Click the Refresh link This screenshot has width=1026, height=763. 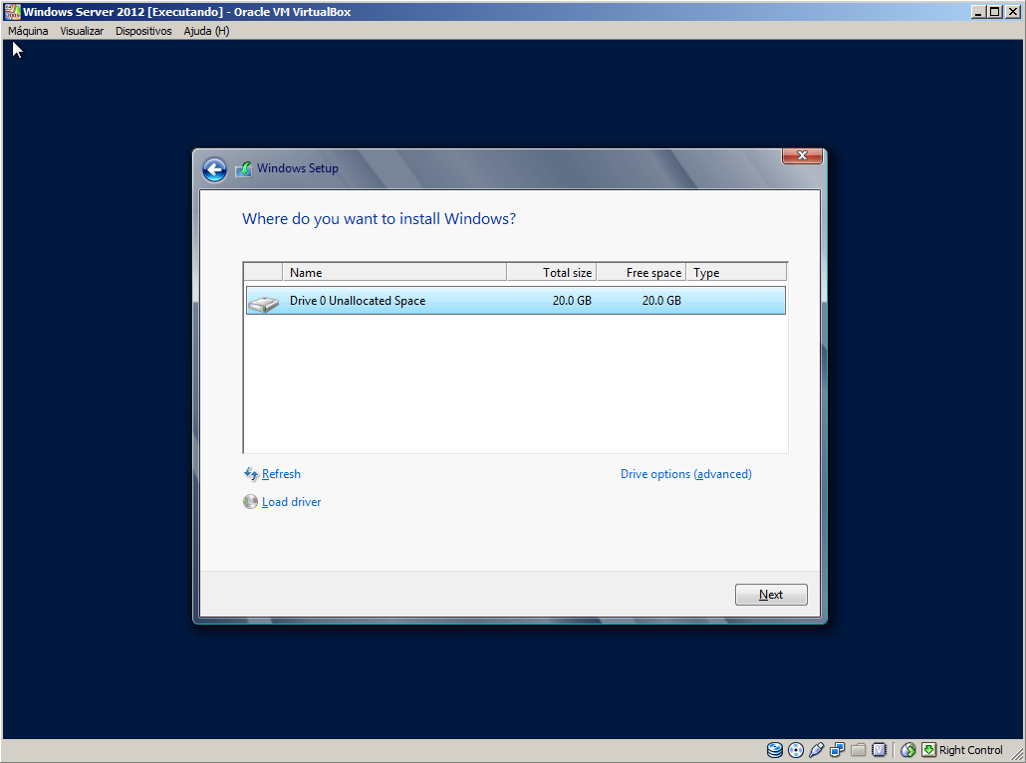281,474
